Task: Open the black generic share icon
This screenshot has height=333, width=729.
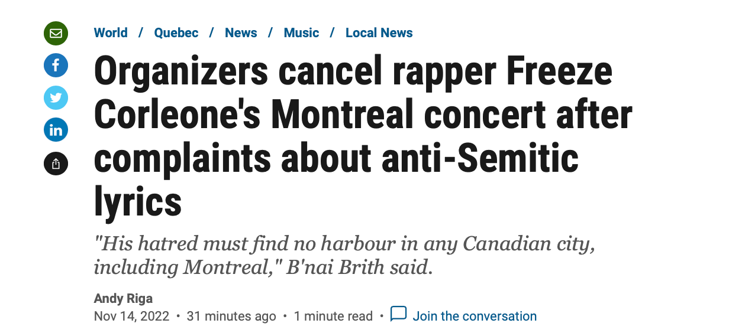Action: [56, 163]
